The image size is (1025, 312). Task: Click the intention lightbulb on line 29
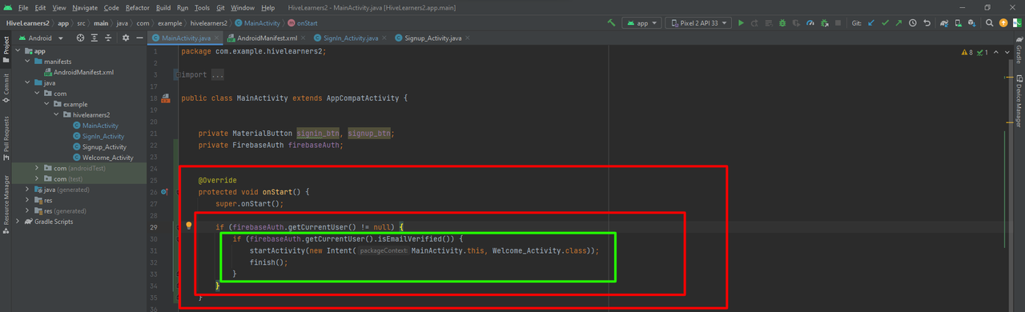[x=190, y=226]
